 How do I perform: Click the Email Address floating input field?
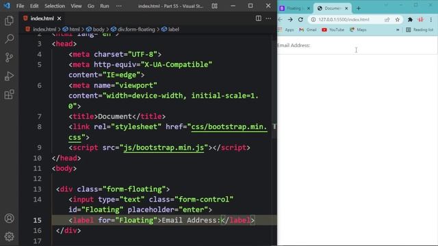tap(357, 45)
